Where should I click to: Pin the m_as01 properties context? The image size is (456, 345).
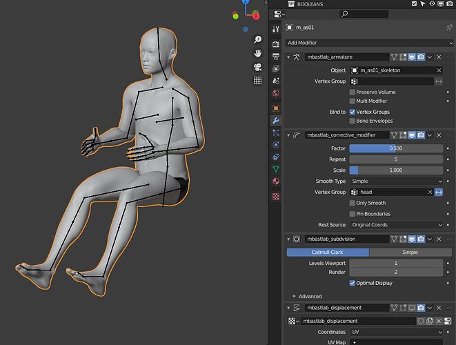449,28
